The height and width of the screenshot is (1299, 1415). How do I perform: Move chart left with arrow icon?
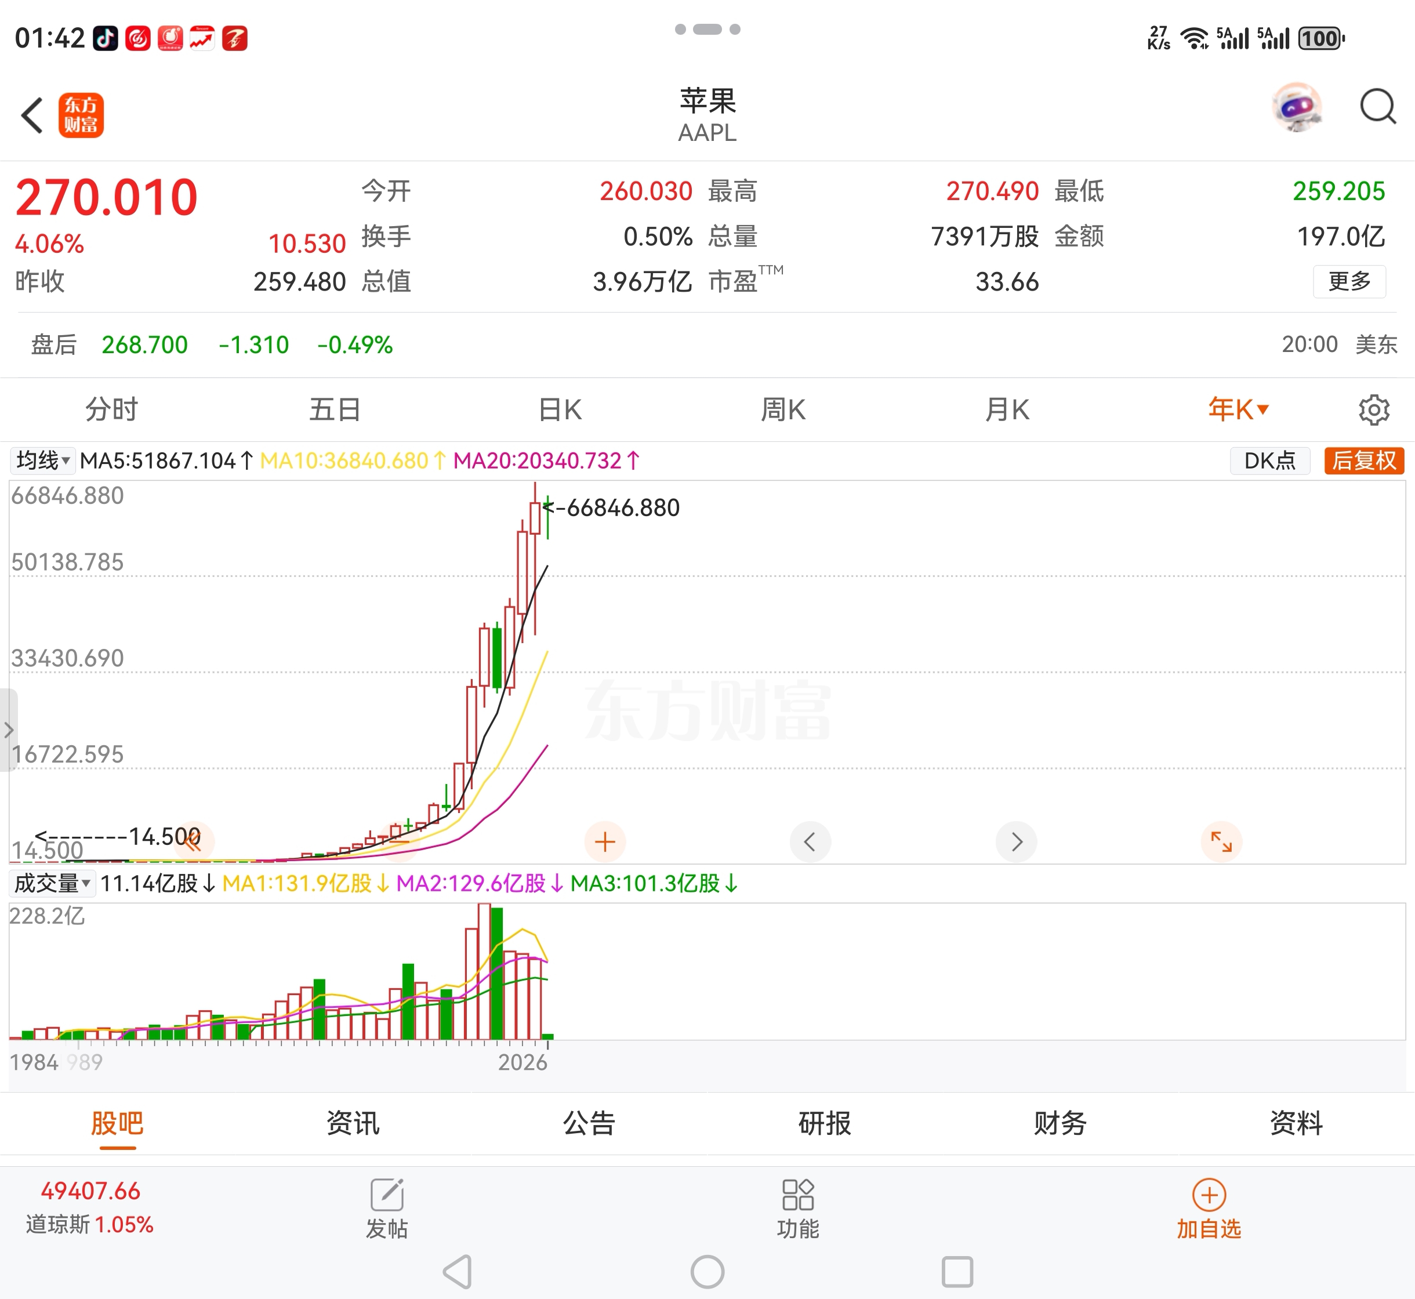point(810,841)
